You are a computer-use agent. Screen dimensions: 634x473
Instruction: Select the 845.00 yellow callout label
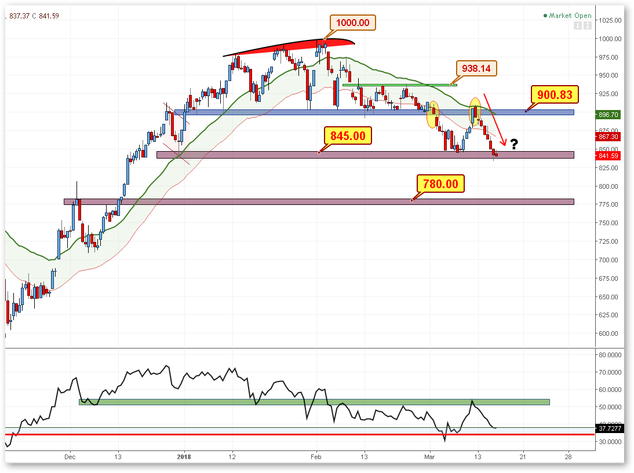348,136
